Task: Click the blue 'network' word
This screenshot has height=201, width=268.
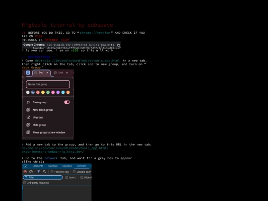Action: point(51,158)
